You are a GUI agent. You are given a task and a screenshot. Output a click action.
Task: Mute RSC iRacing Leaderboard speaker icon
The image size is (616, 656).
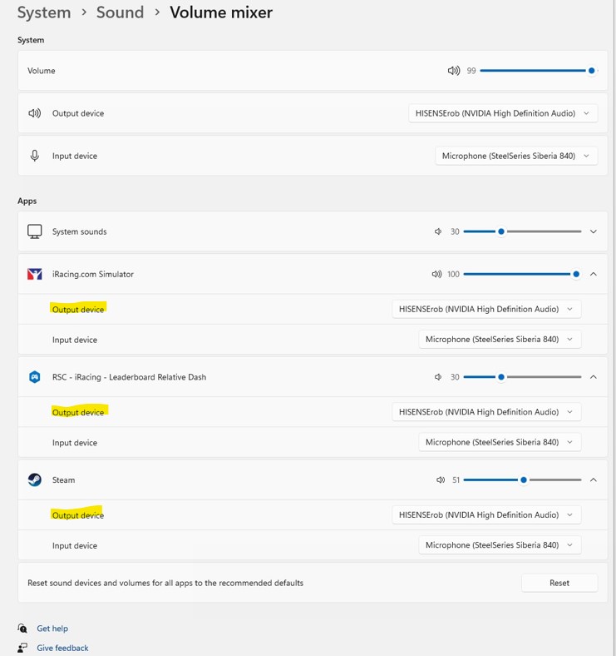438,377
